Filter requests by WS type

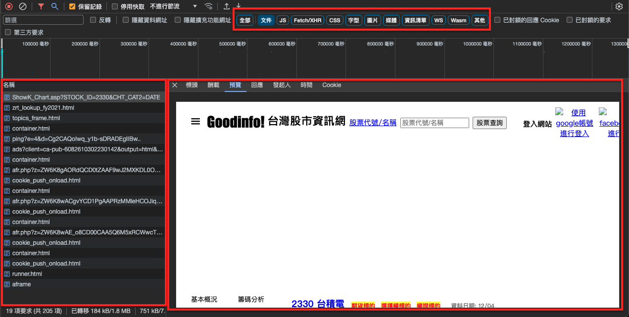point(438,20)
